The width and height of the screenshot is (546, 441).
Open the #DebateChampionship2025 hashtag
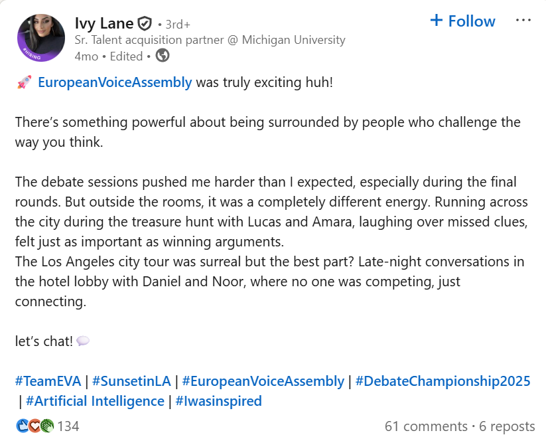tap(443, 381)
